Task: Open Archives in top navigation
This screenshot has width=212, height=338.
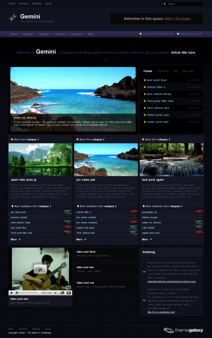Action: pos(23,3)
